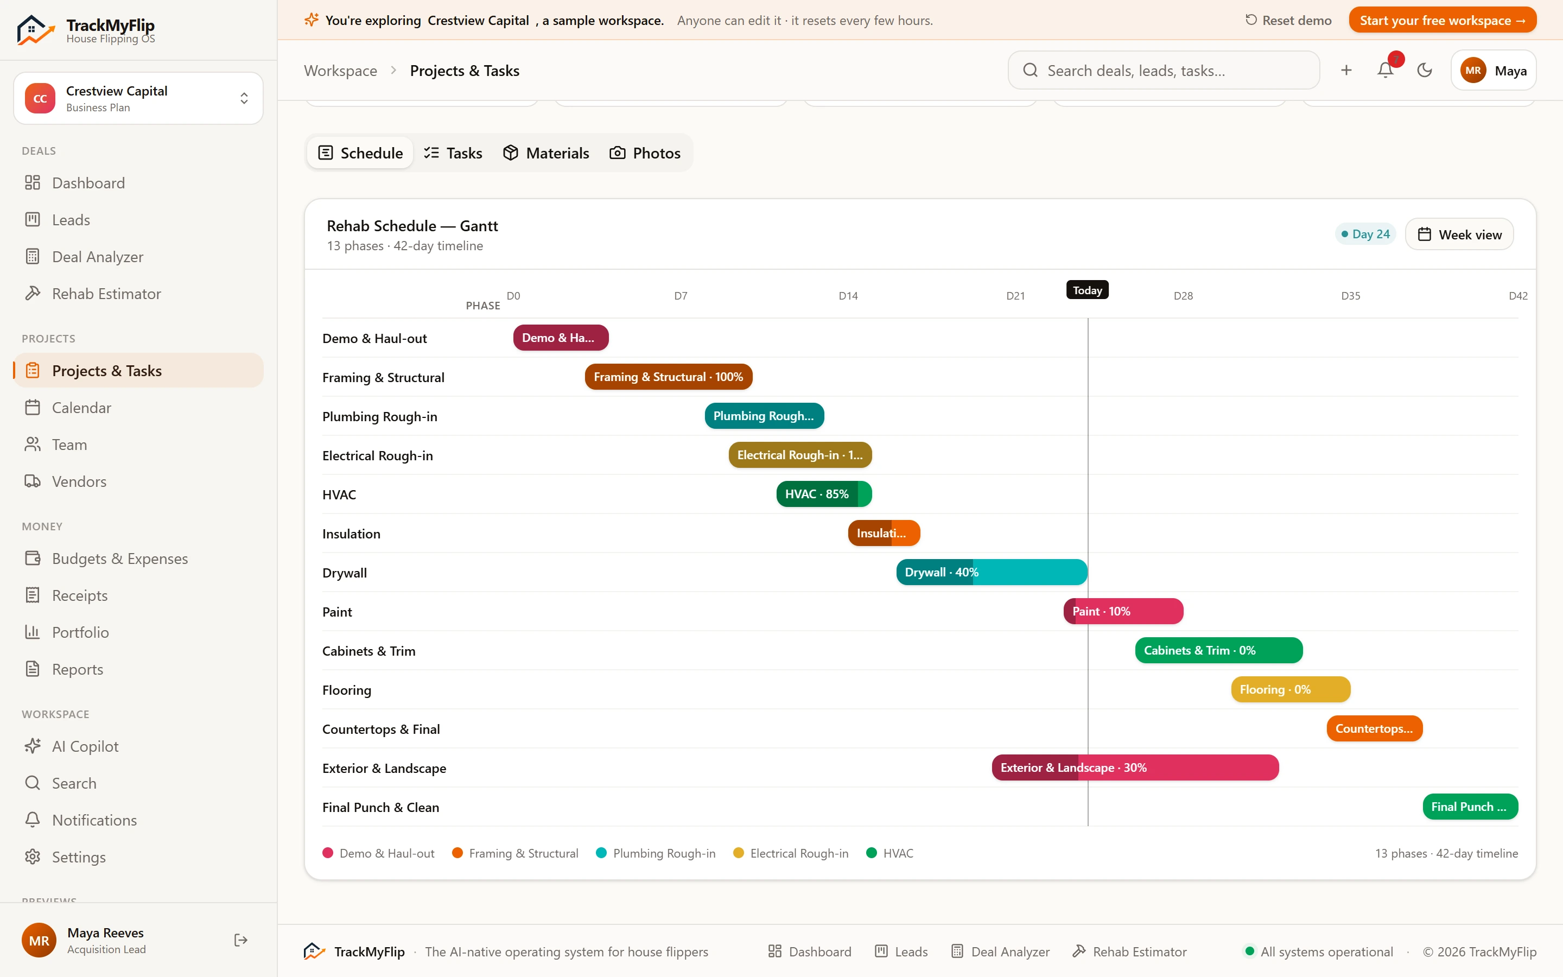1563x977 pixels.
Task: Log out using the icon beside Maya Reeves
Action: pos(240,940)
